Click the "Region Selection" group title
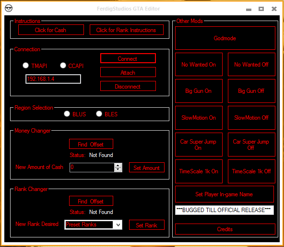 coord(34,108)
